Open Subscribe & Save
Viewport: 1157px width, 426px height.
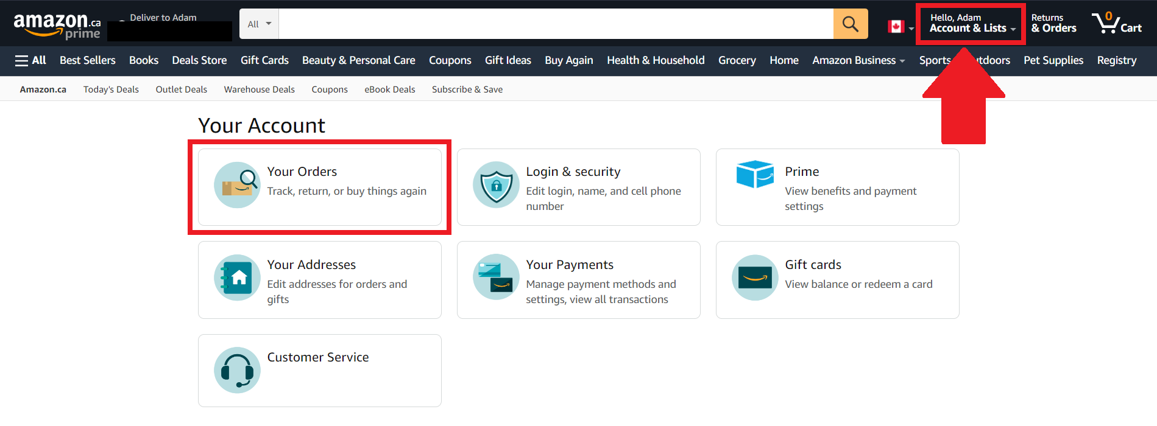click(x=467, y=89)
